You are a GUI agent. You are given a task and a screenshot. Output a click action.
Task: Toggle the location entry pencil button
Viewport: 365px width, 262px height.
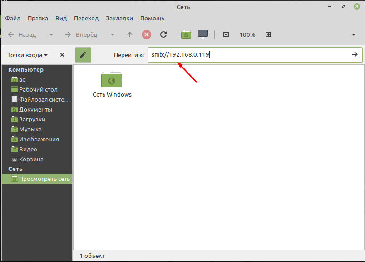click(83, 55)
